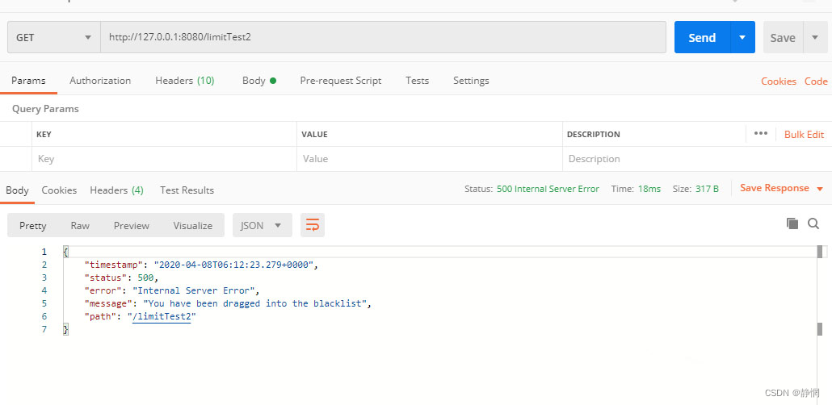
Task: Toggle the wrap lines icon
Action: [x=313, y=225]
